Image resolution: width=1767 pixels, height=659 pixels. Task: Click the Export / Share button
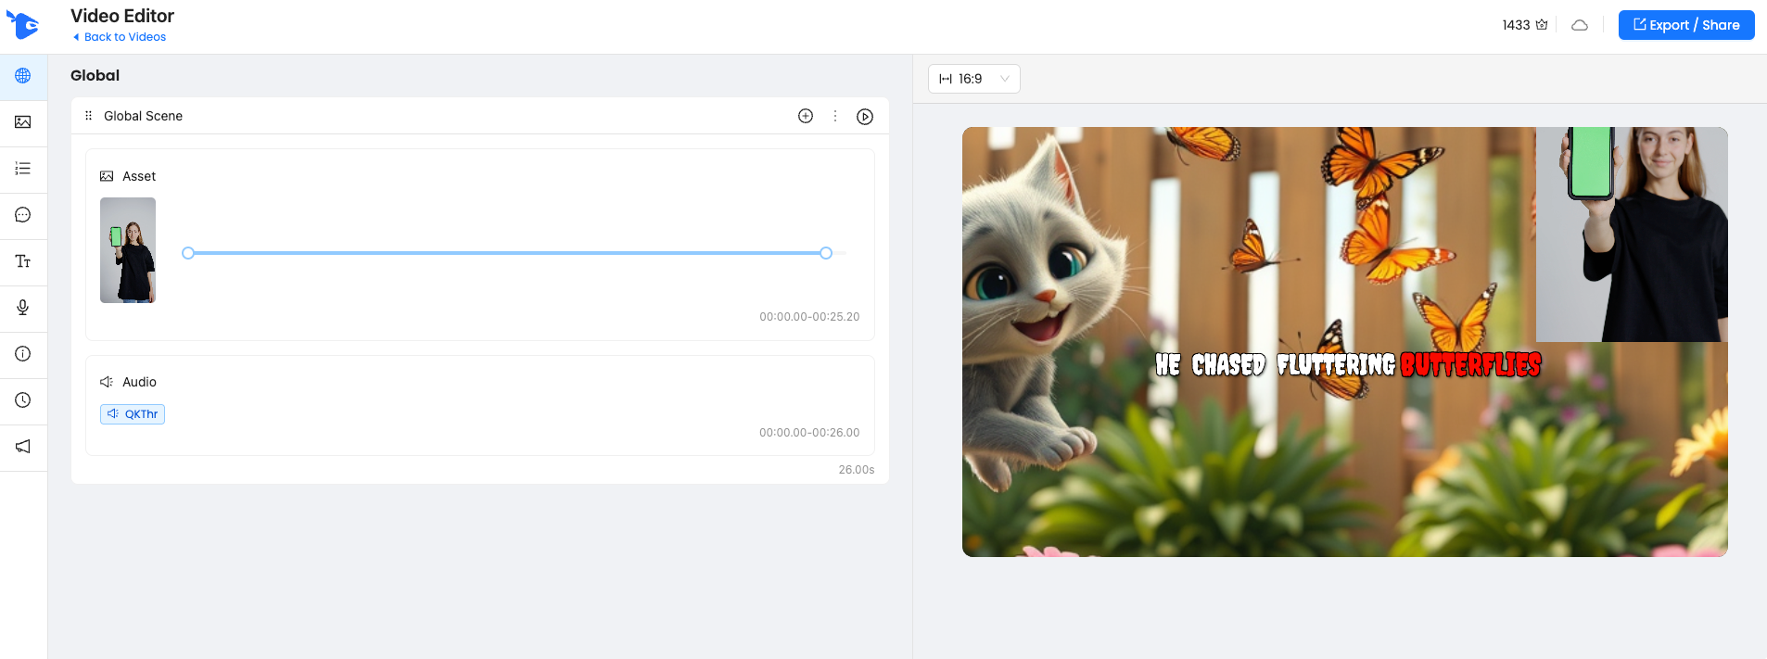pos(1686,25)
